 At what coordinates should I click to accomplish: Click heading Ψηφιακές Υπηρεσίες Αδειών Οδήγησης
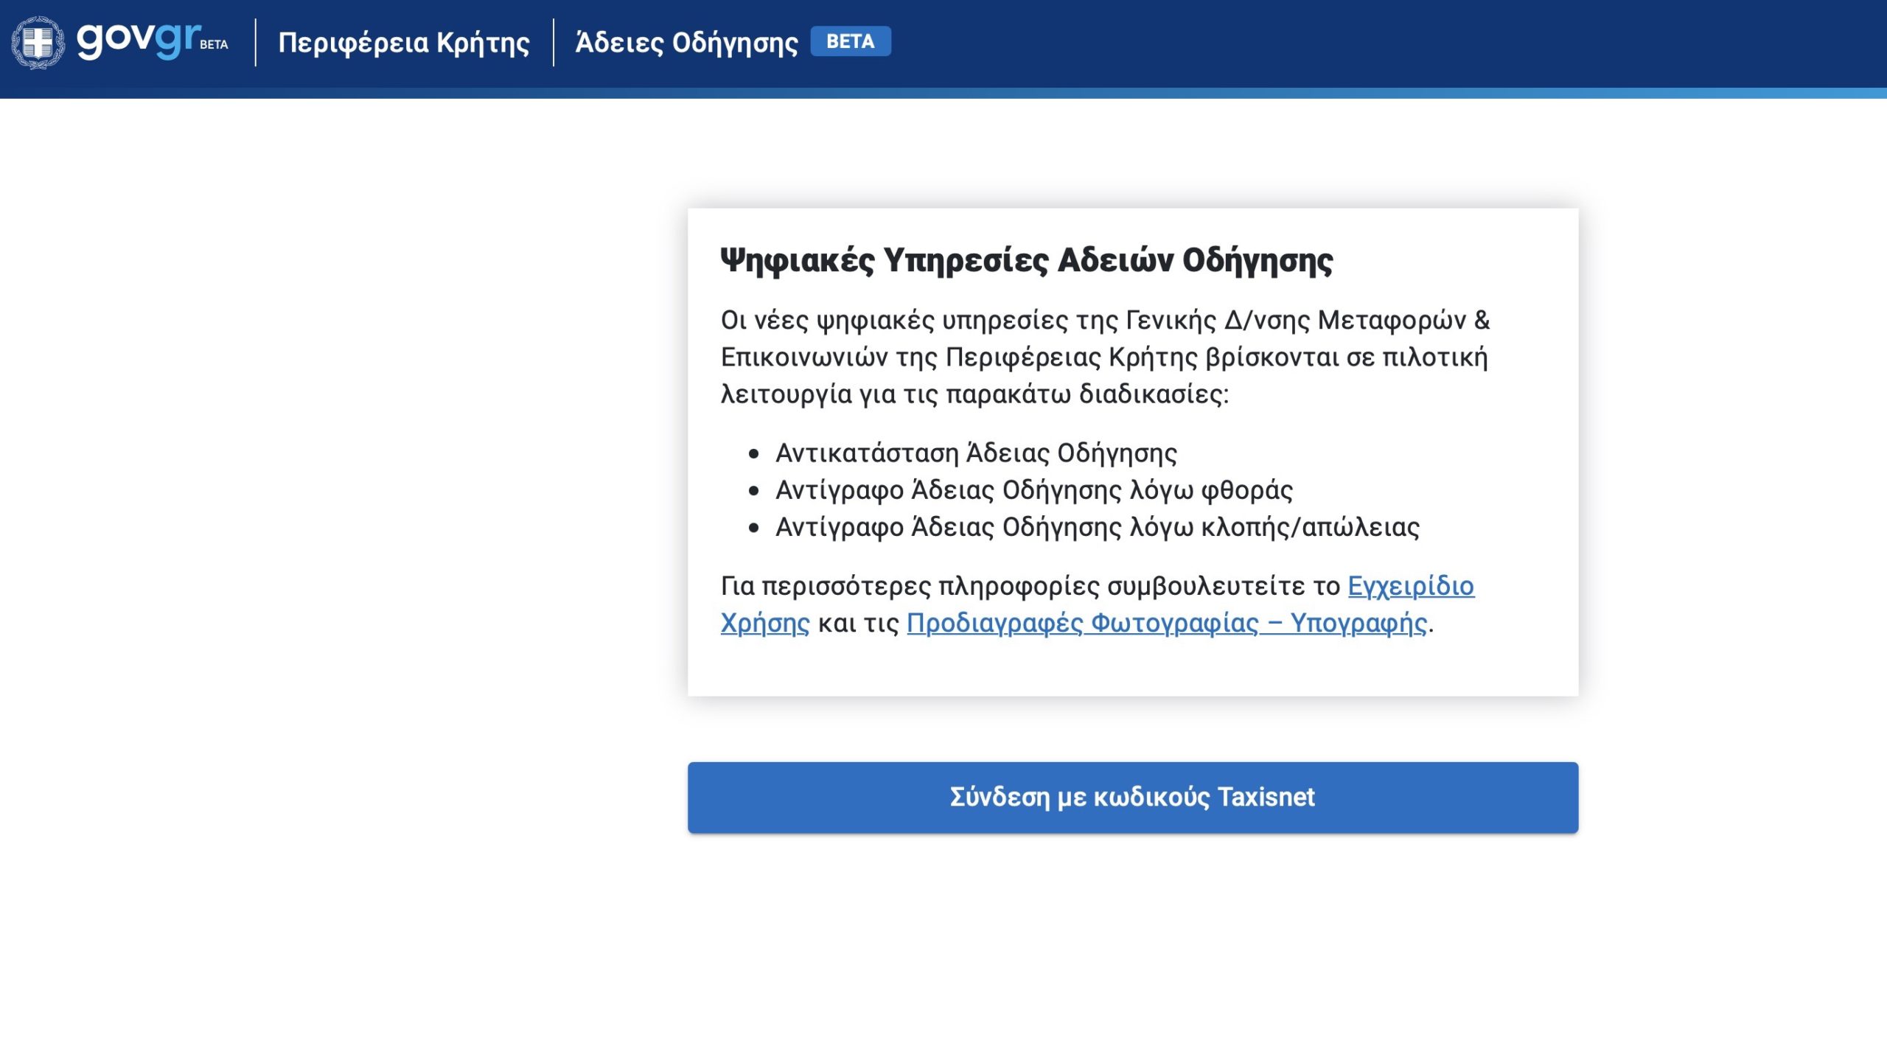click(1026, 260)
